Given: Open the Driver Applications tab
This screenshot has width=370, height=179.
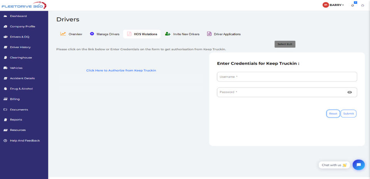Looking at the screenshot, I should pyautogui.click(x=224, y=34).
